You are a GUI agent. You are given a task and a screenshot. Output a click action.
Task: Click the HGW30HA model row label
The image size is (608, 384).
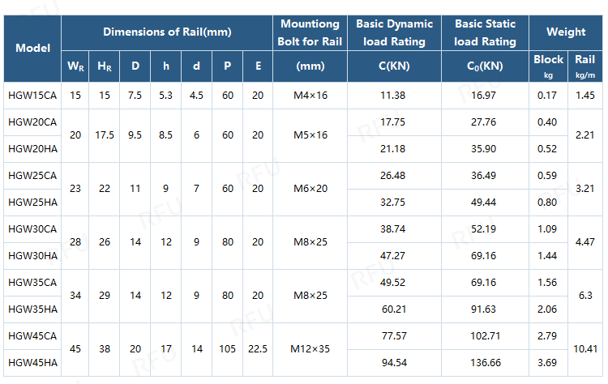tap(32, 256)
